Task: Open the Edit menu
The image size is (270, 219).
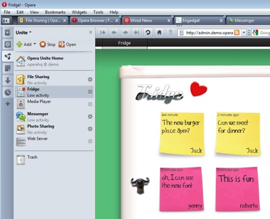Action: [20, 12]
